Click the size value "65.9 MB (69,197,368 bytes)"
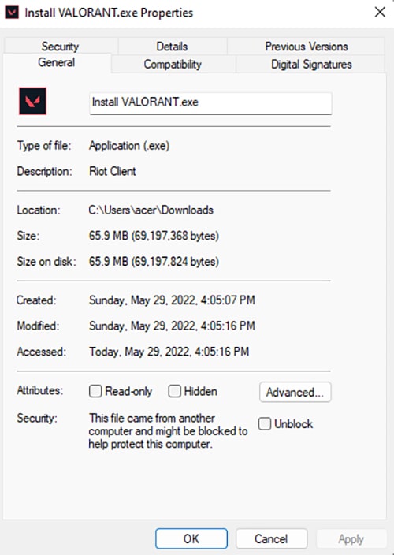 click(154, 236)
